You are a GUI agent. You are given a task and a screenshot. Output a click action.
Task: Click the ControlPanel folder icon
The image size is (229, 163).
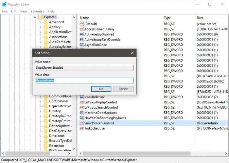point(46,101)
